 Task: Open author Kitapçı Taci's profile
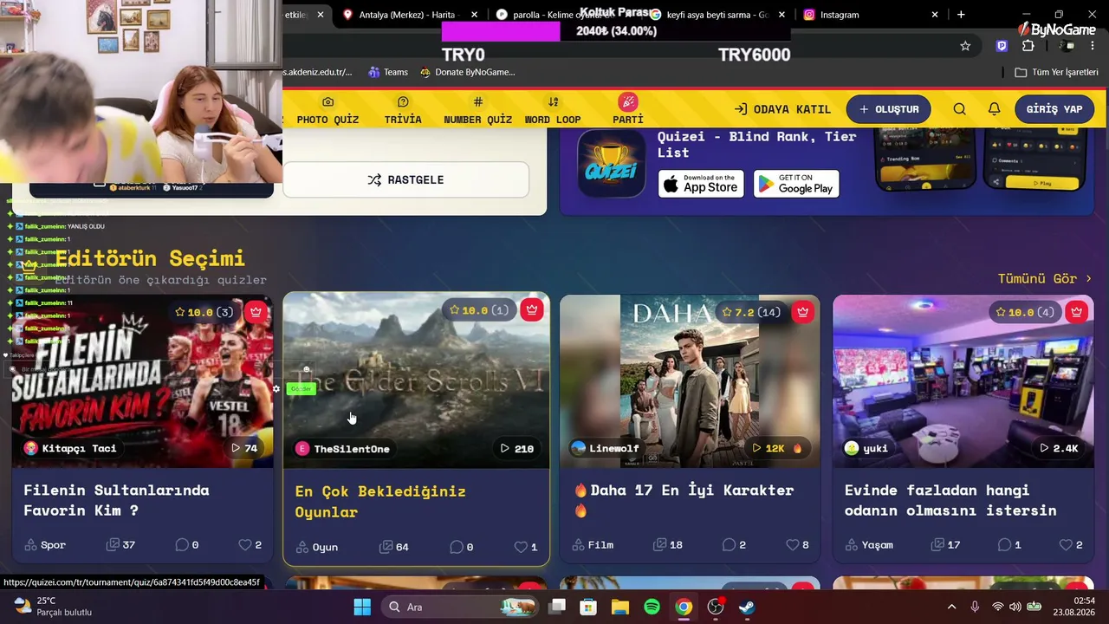pos(70,448)
